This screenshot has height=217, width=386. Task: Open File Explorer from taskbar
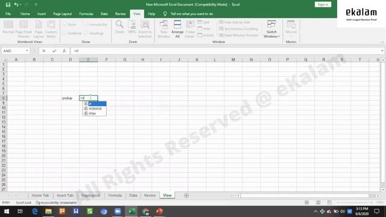[48, 212]
